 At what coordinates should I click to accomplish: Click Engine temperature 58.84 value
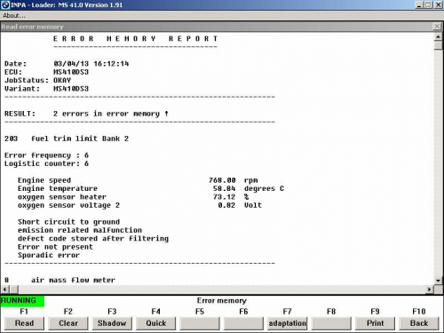(224, 188)
